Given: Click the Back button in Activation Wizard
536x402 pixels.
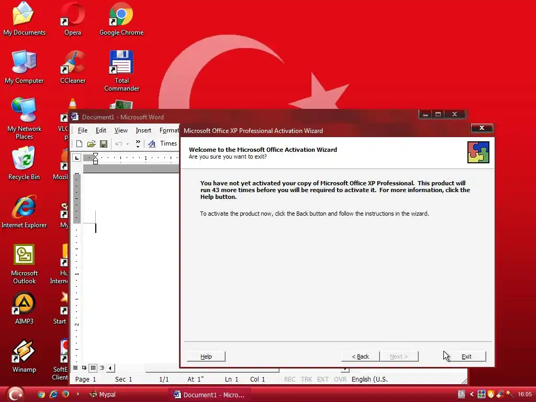Looking at the screenshot, I should [360, 356].
